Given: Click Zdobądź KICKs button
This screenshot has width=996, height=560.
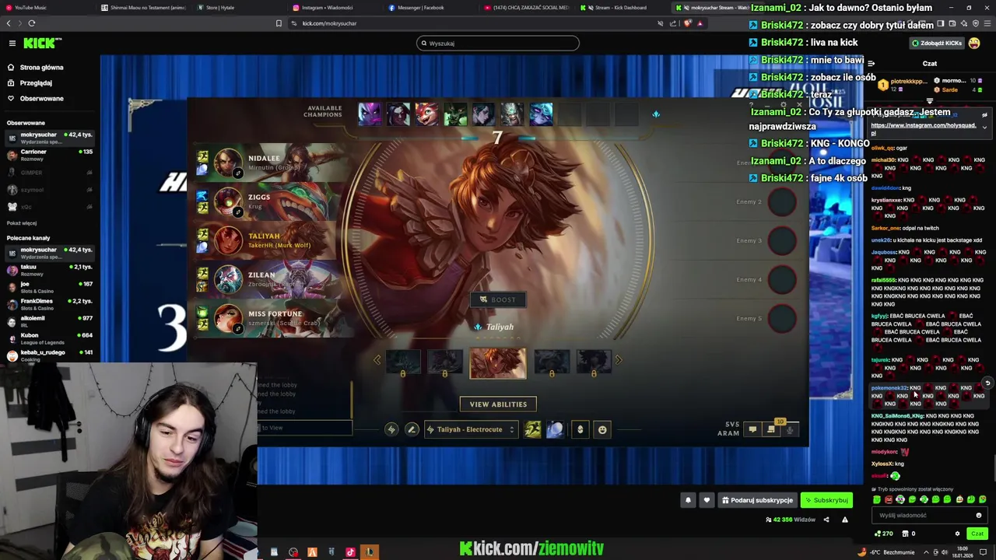Looking at the screenshot, I should point(937,44).
